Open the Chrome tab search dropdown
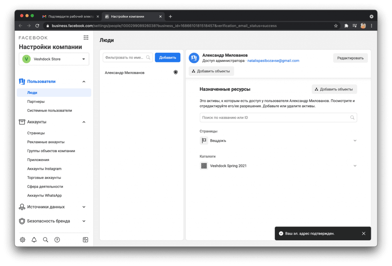The image size is (392, 266). (371, 16)
